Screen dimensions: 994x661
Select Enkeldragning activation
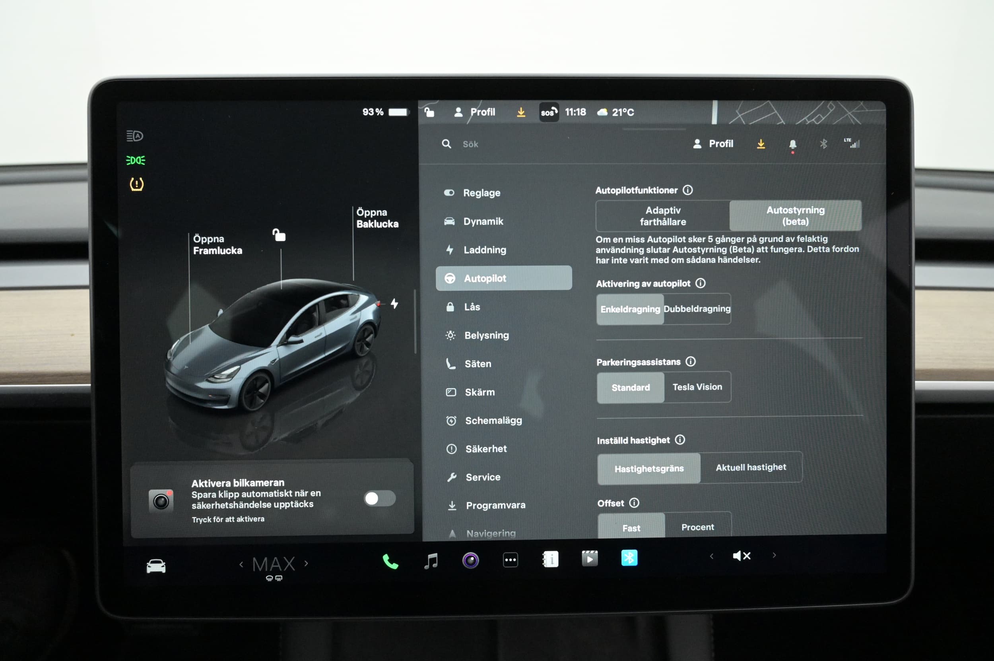(x=630, y=309)
